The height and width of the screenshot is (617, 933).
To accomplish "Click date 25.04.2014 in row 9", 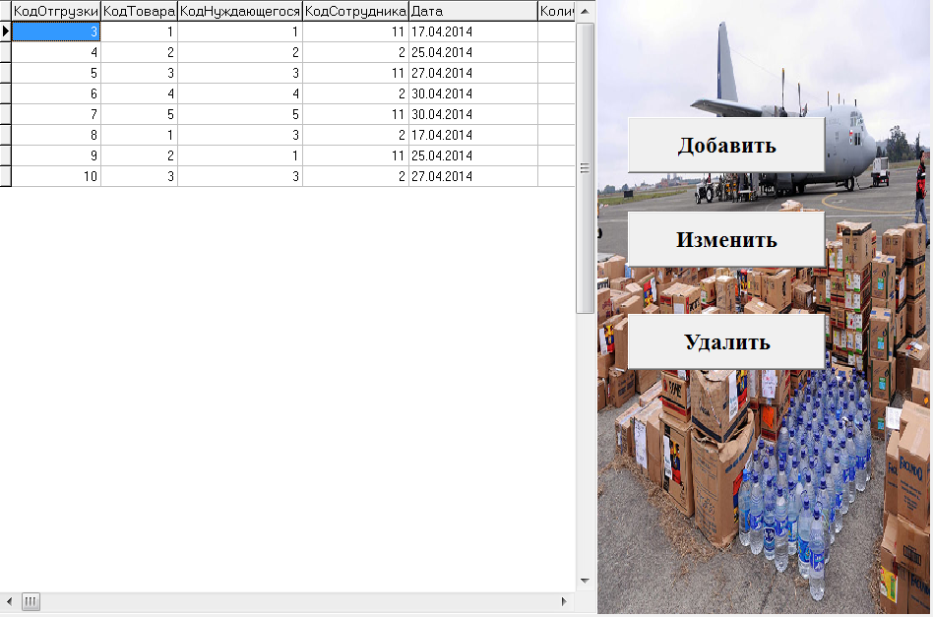I will tap(473, 155).
